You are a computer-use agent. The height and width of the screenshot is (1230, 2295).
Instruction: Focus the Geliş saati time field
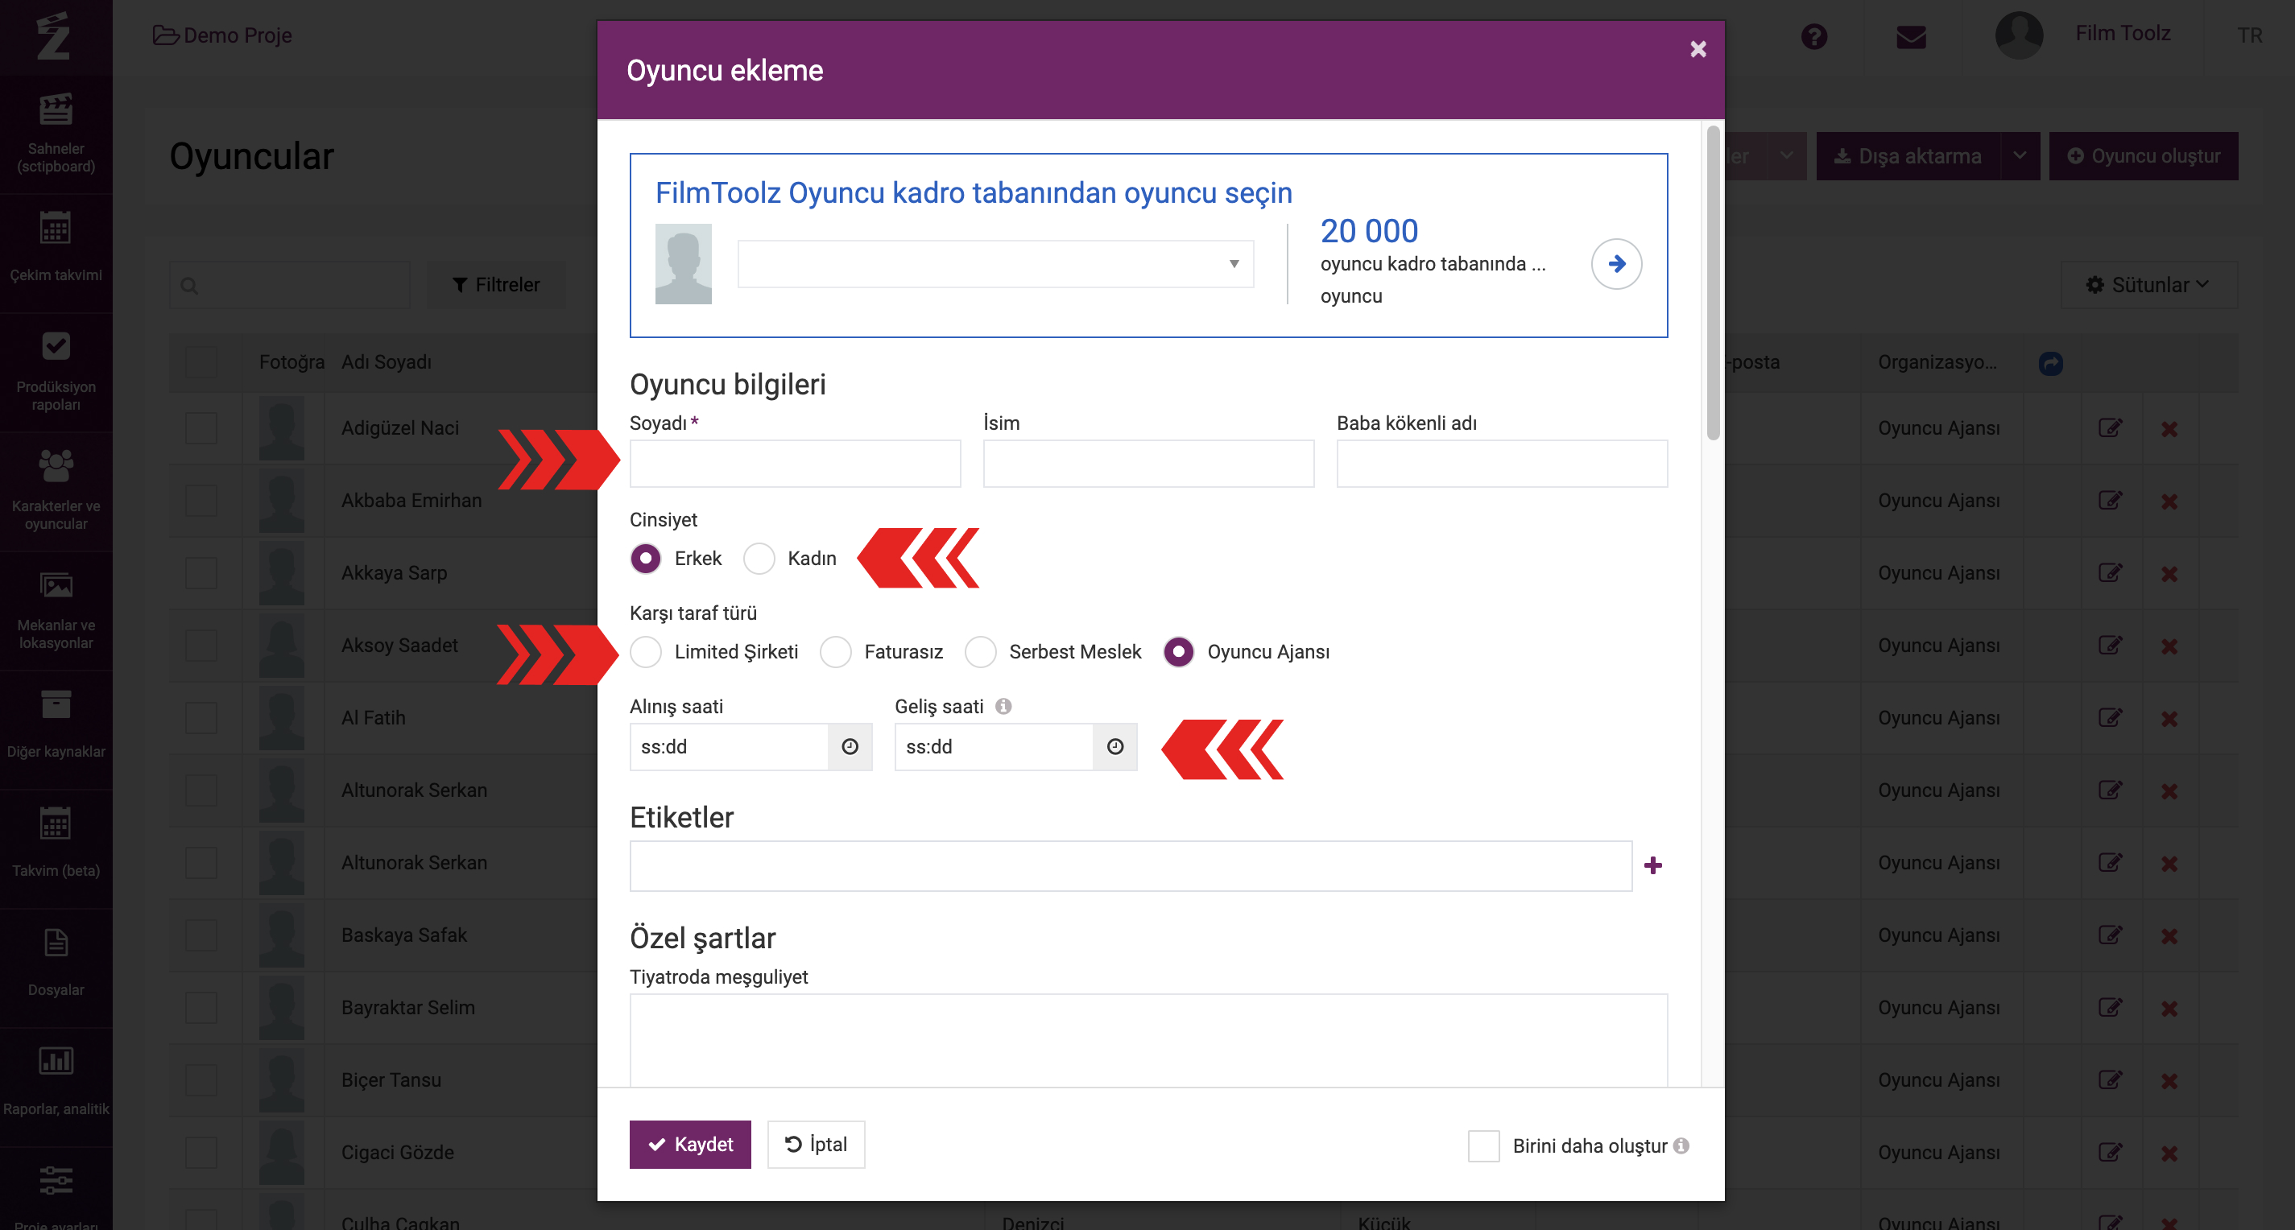tap(994, 746)
